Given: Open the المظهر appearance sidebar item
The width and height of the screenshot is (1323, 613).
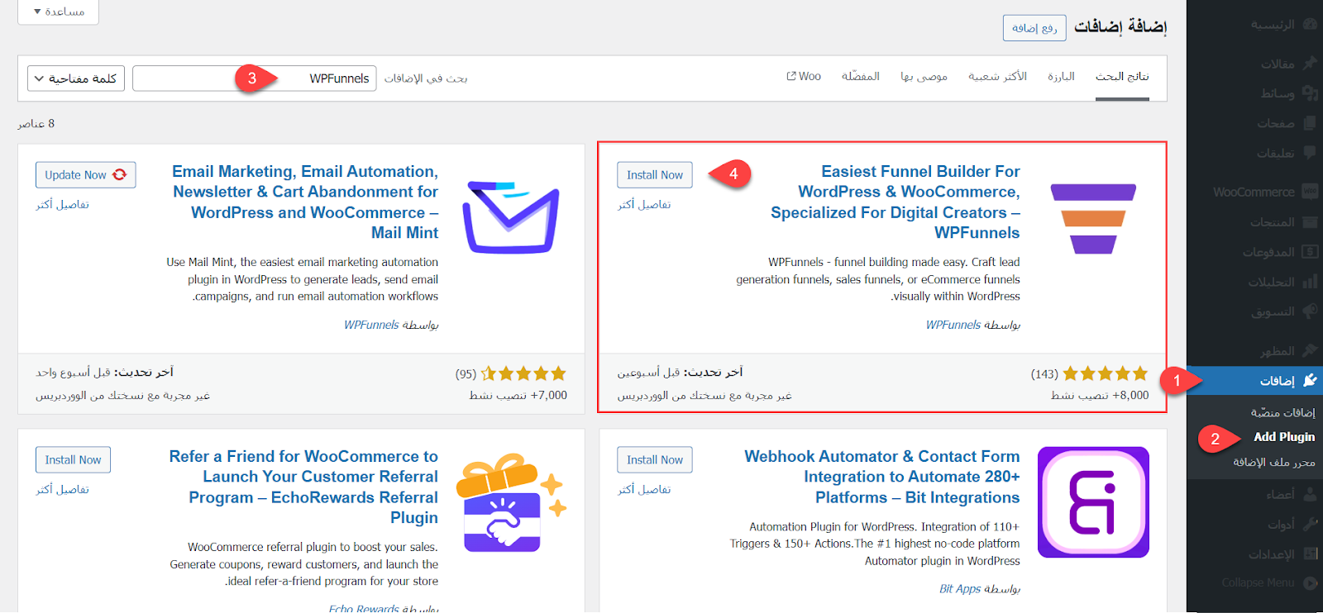Looking at the screenshot, I should click(1277, 350).
